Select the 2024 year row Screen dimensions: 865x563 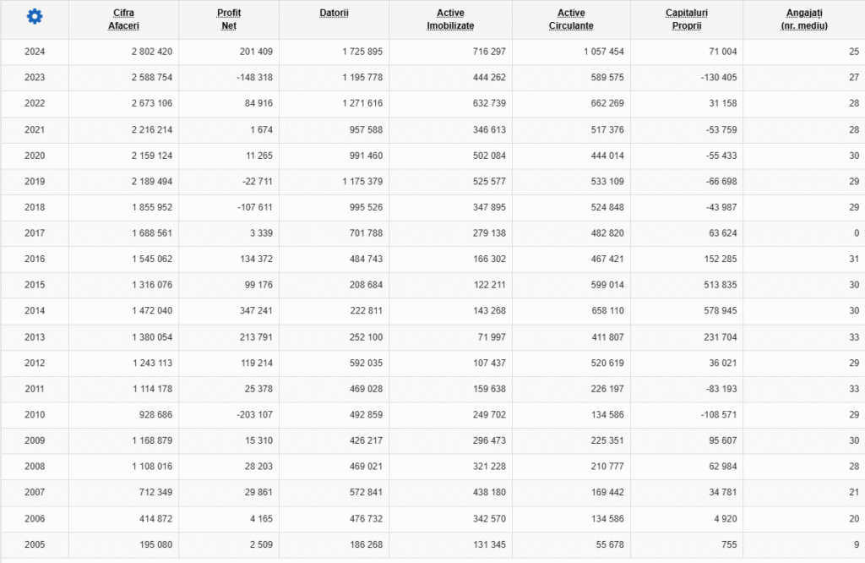(35, 52)
